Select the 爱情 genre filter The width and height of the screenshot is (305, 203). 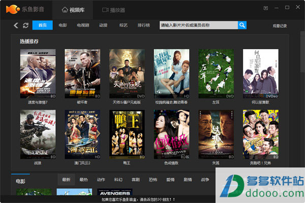point(170,180)
